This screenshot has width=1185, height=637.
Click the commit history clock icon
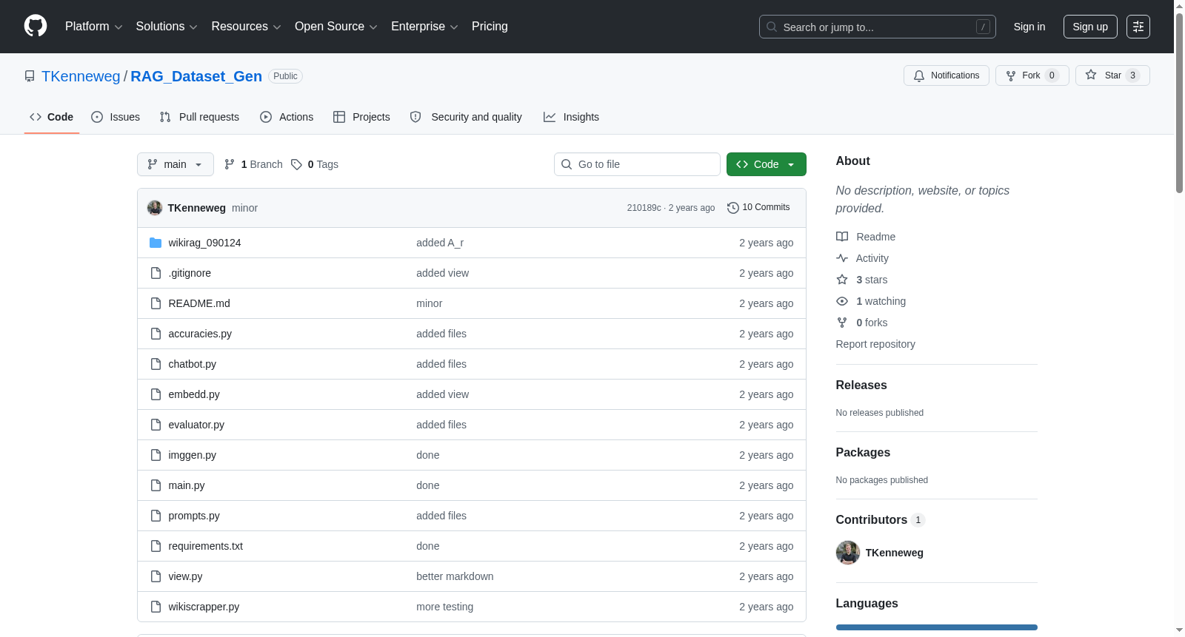733,208
